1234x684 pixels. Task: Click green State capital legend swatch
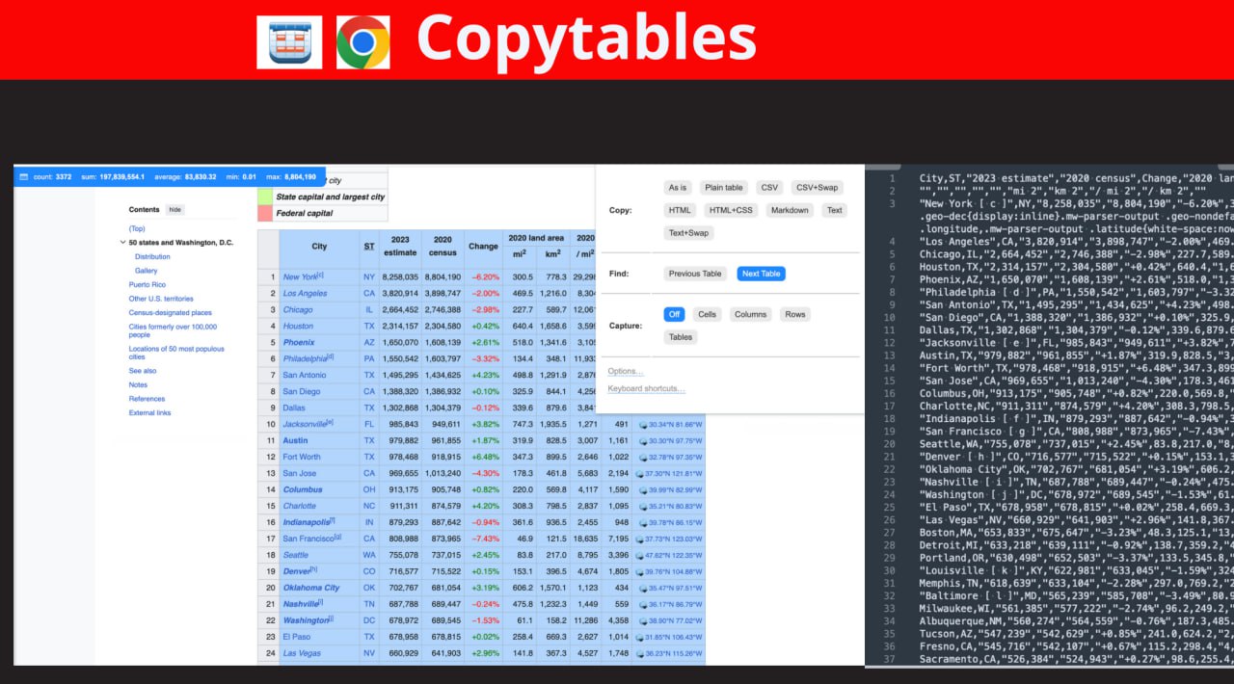click(x=265, y=197)
